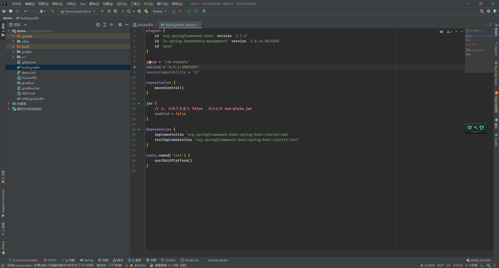Open the project view mode dropdown
The width and height of the screenshot is (499, 268).
point(25,25)
